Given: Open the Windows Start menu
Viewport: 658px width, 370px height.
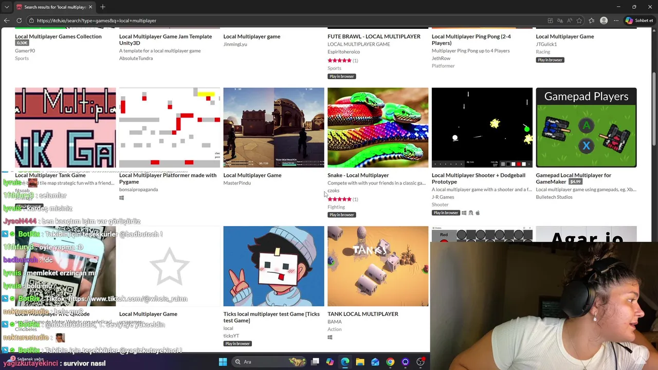Looking at the screenshot, I should [223, 362].
